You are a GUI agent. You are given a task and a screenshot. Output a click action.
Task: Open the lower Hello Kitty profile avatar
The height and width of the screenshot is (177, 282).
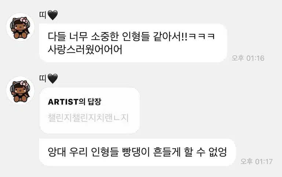(20, 91)
